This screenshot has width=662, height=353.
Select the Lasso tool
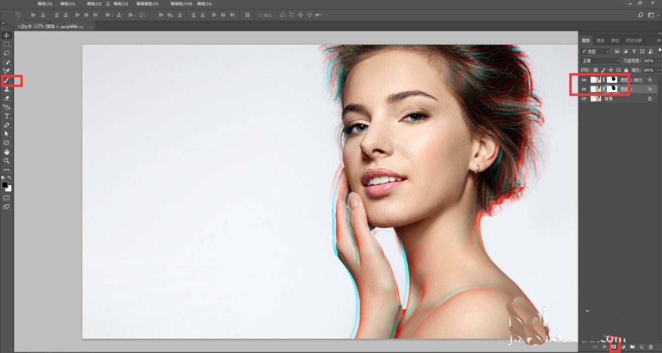coord(7,53)
